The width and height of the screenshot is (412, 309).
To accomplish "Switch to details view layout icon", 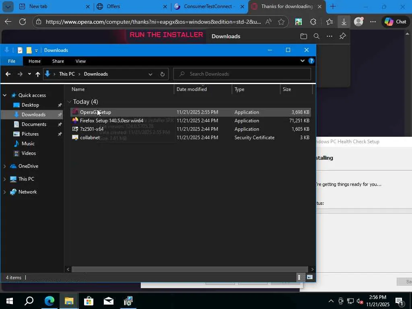I will pos(299,278).
